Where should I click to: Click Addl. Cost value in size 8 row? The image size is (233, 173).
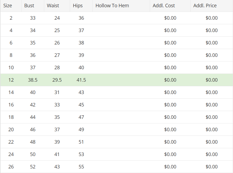[170, 55]
